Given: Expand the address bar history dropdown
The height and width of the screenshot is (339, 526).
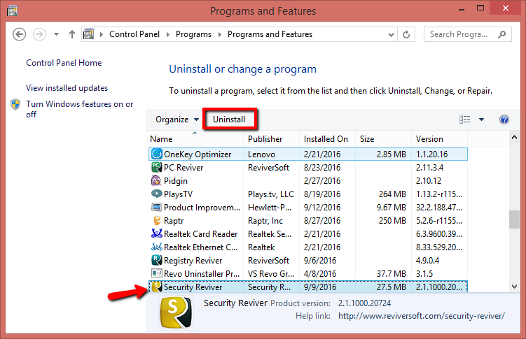Looking at the screenshot, I should pyautogui.click(x=391, y=34).
